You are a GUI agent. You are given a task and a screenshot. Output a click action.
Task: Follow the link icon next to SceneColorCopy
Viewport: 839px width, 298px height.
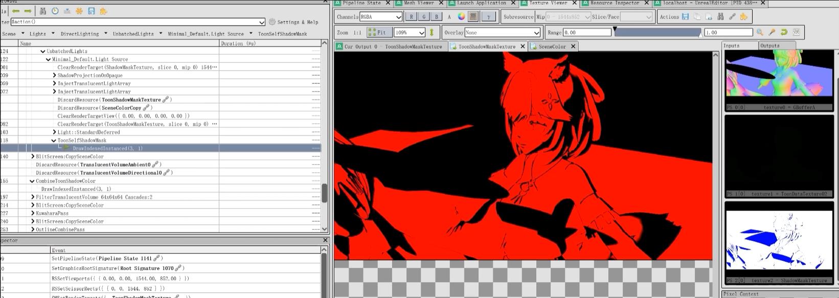[x=146, y=108]
